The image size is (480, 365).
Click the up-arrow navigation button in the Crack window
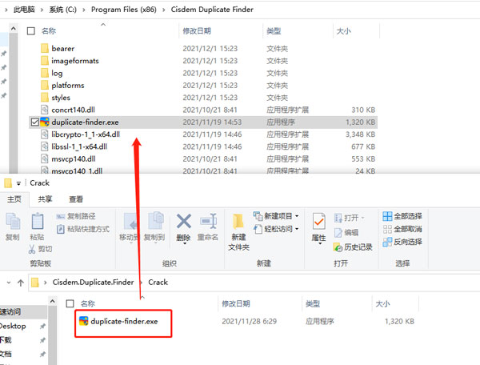pos(21,283)
